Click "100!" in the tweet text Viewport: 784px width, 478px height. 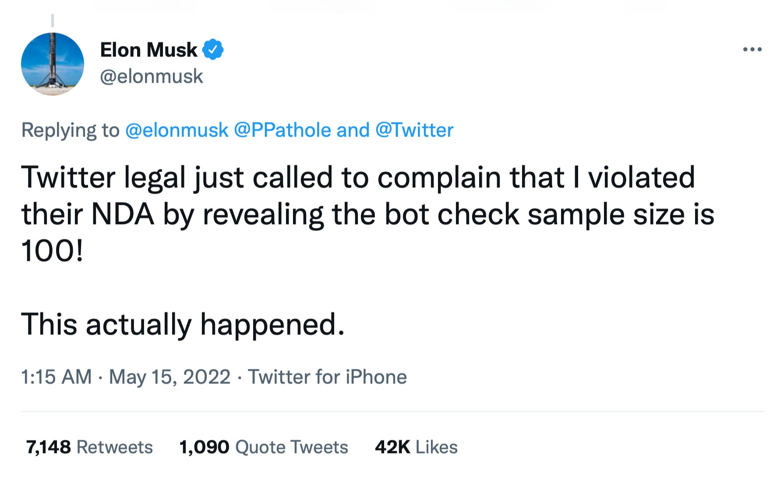52,251
